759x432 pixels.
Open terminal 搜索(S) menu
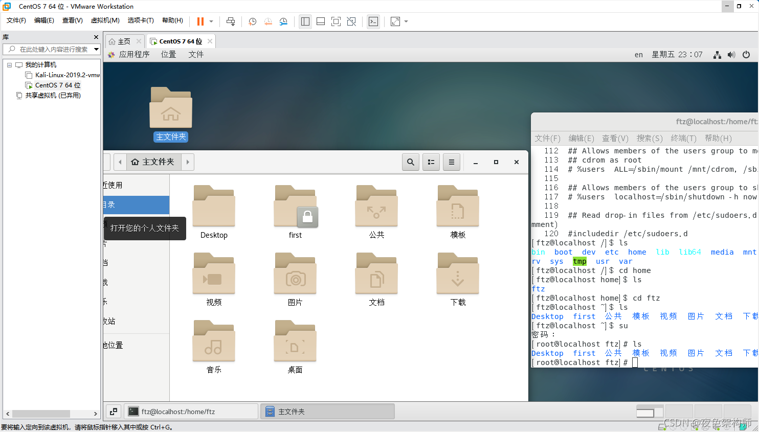pos(650,139)
